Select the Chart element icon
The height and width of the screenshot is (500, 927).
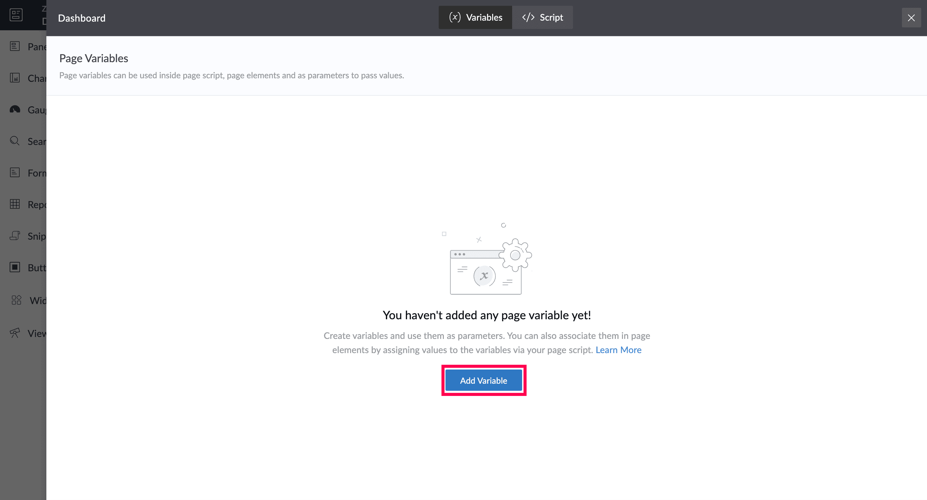click(x=15, y=78)
